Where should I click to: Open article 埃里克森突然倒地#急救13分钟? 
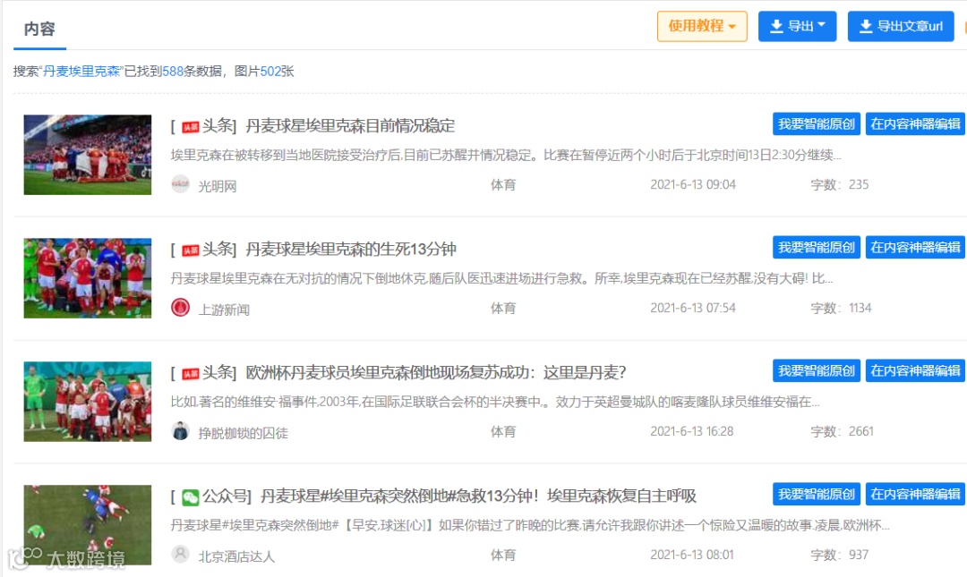[478, 496]
